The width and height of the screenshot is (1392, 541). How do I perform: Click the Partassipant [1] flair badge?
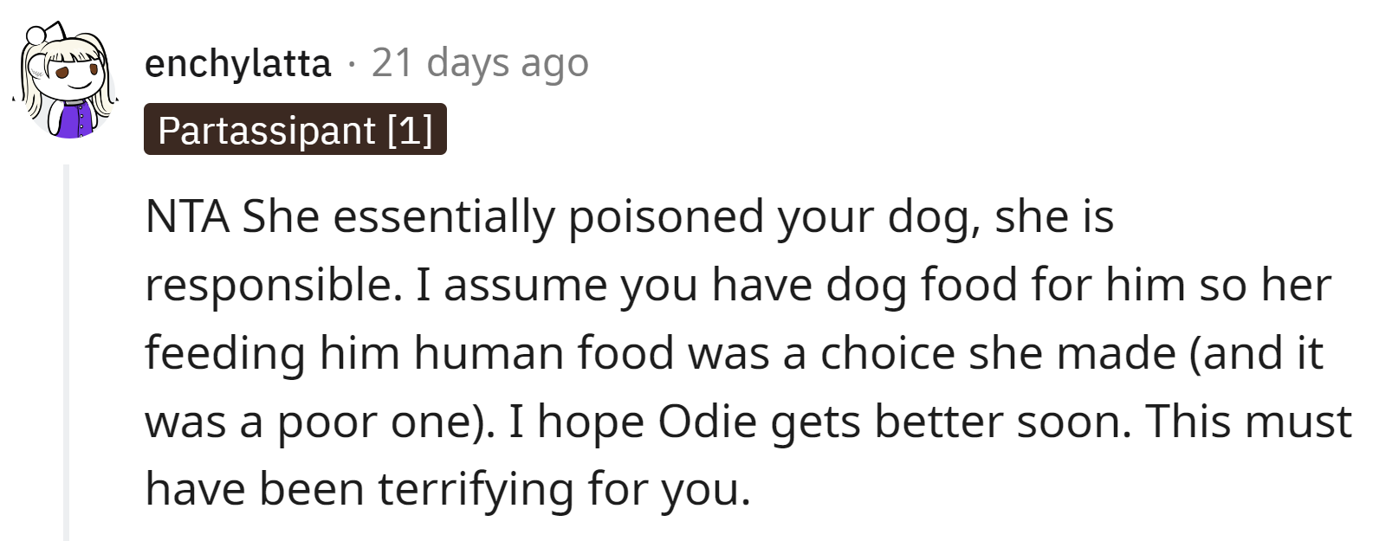[x=295, y=130]
